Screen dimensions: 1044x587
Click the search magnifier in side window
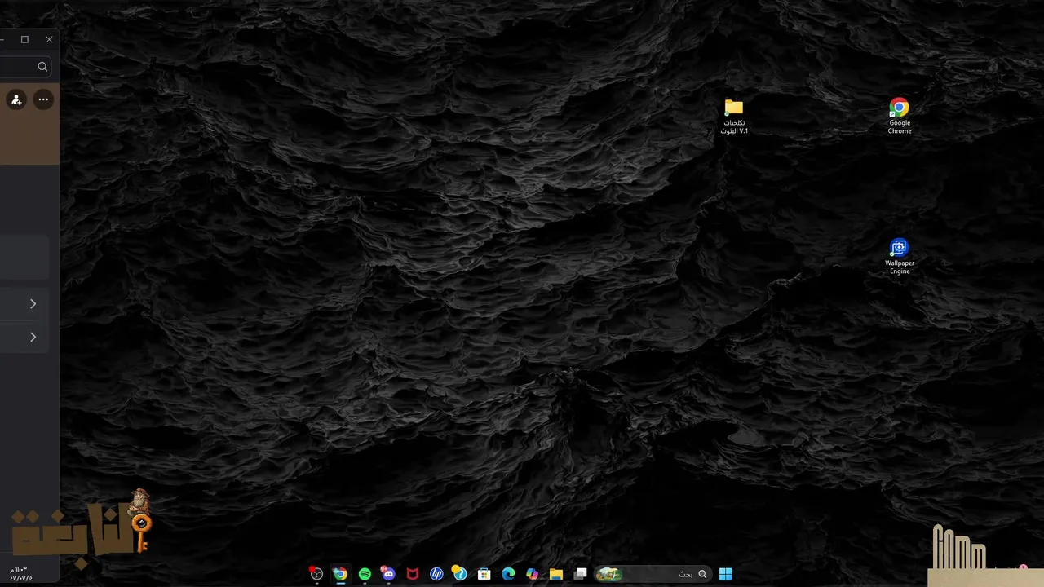(42, 67)
